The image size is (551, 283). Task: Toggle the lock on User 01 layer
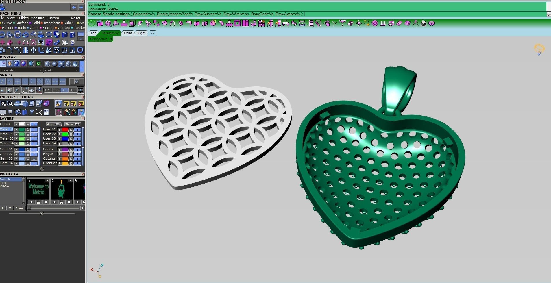pyautogui.click(x=71, y=130)
